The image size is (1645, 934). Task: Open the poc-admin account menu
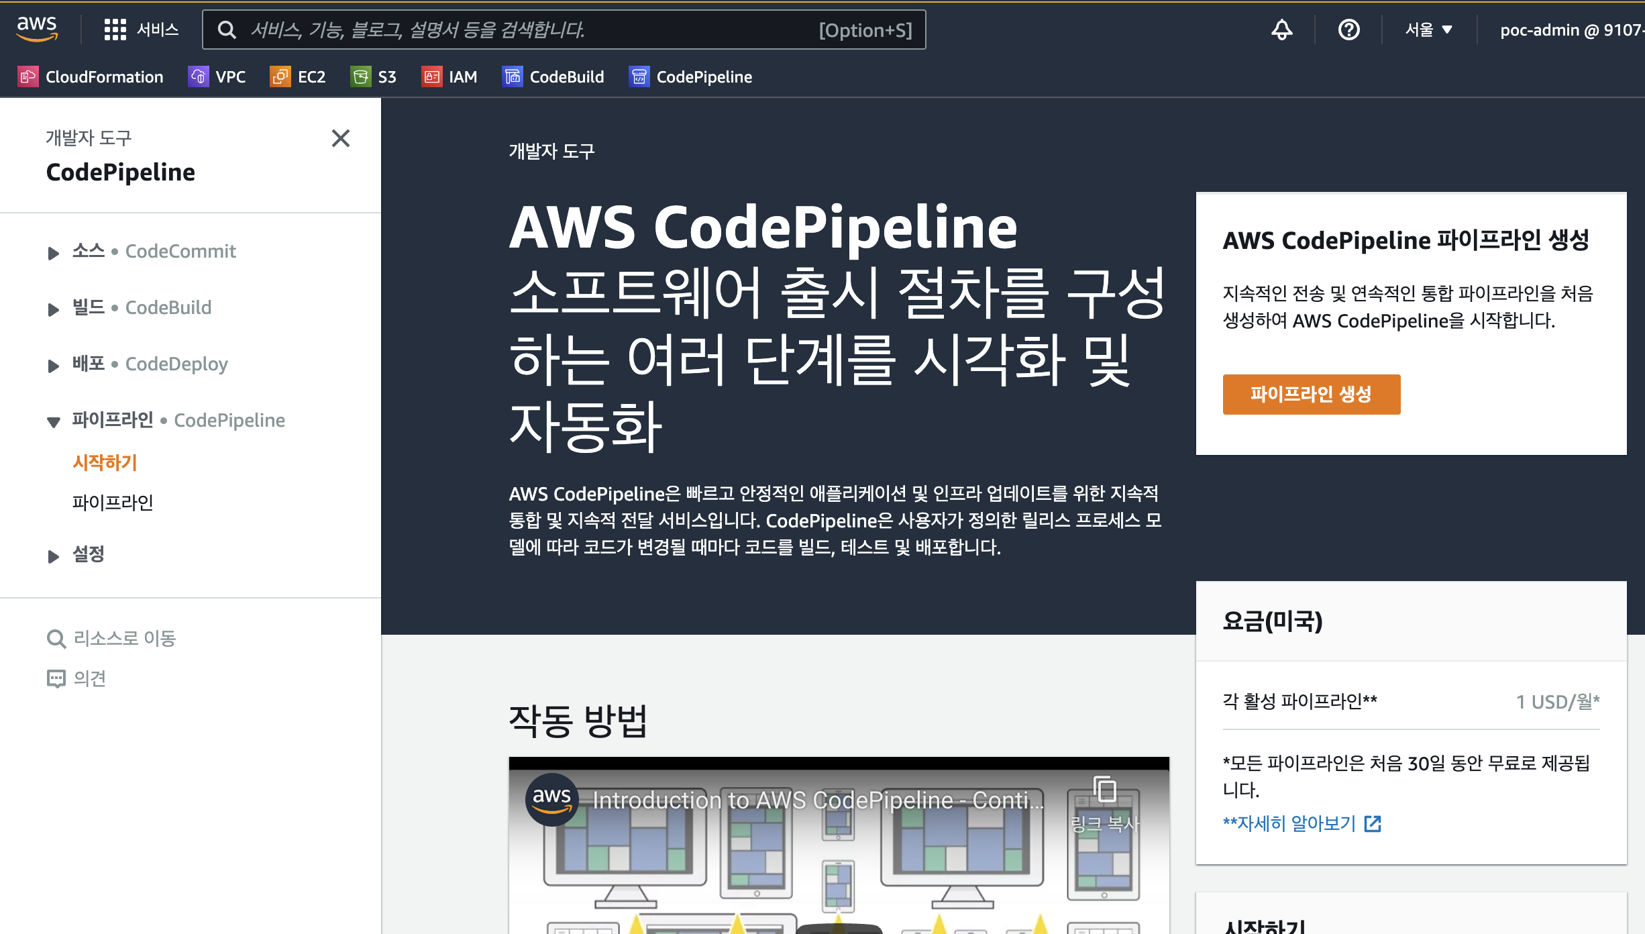(1572, 30)
